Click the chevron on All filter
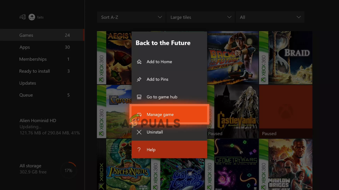Image resolution: width=339 pixels, height=190 pixels. (x=299, y=17)
